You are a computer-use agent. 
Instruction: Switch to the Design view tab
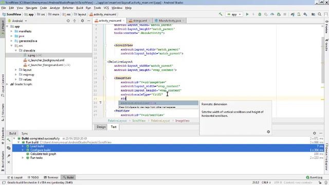click(101, 127)
